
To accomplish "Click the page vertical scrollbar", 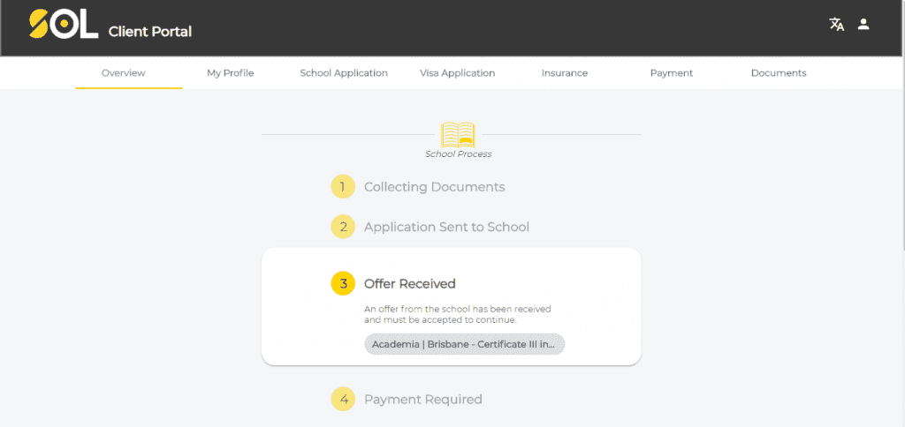I will (902, 153).
